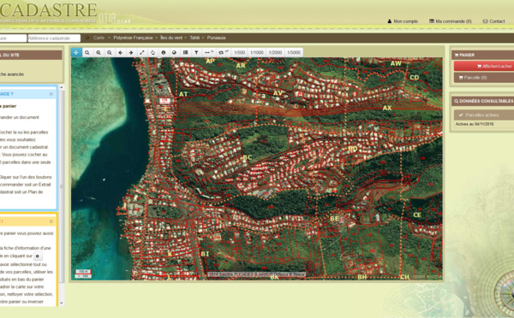Click the BC section label on map

[x=248, y=157]
